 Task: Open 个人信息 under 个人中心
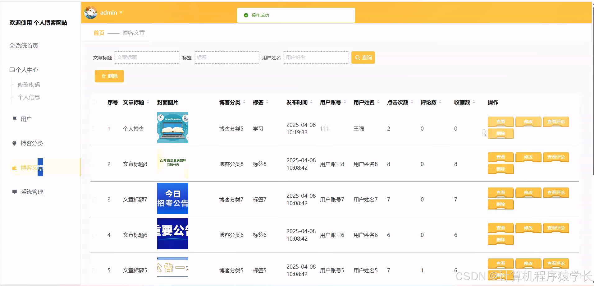pos(29,97)
